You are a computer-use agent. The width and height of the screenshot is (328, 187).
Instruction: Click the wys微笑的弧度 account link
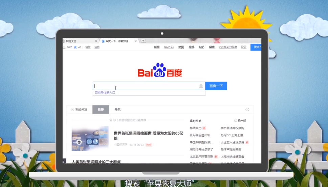pos(227,47)
